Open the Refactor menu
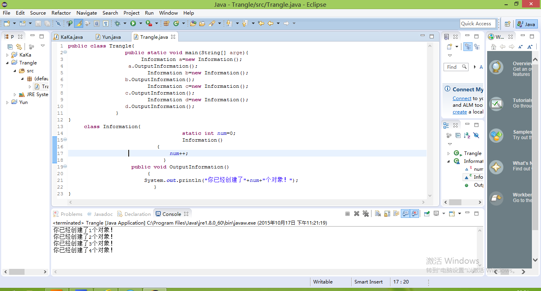The image size is (541, 291). click(x=61, y=13)
